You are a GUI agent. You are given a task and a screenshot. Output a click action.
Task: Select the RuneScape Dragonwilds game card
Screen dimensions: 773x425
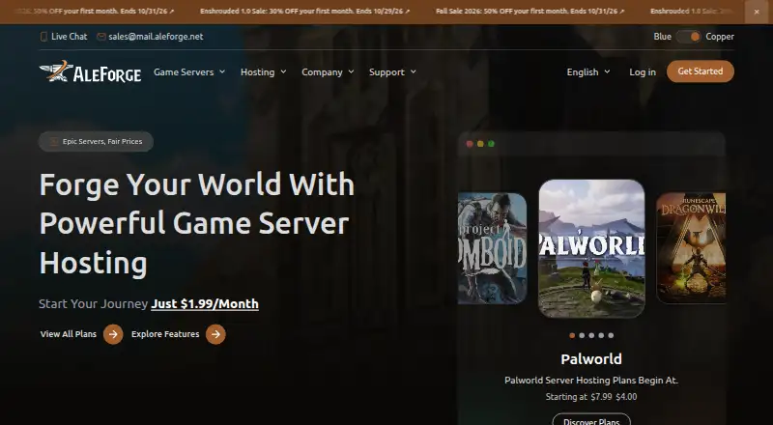[691, 248]
